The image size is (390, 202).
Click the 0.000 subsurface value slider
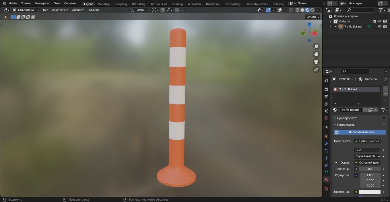(370, 169)
